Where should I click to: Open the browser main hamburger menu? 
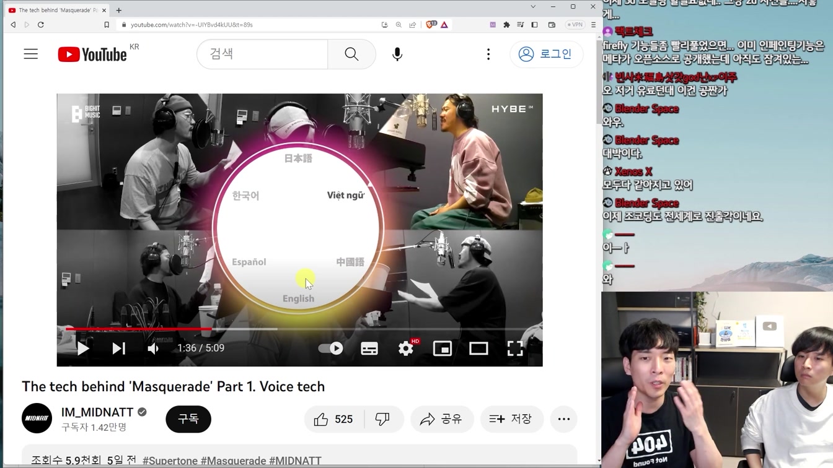[x=593, y=25]
